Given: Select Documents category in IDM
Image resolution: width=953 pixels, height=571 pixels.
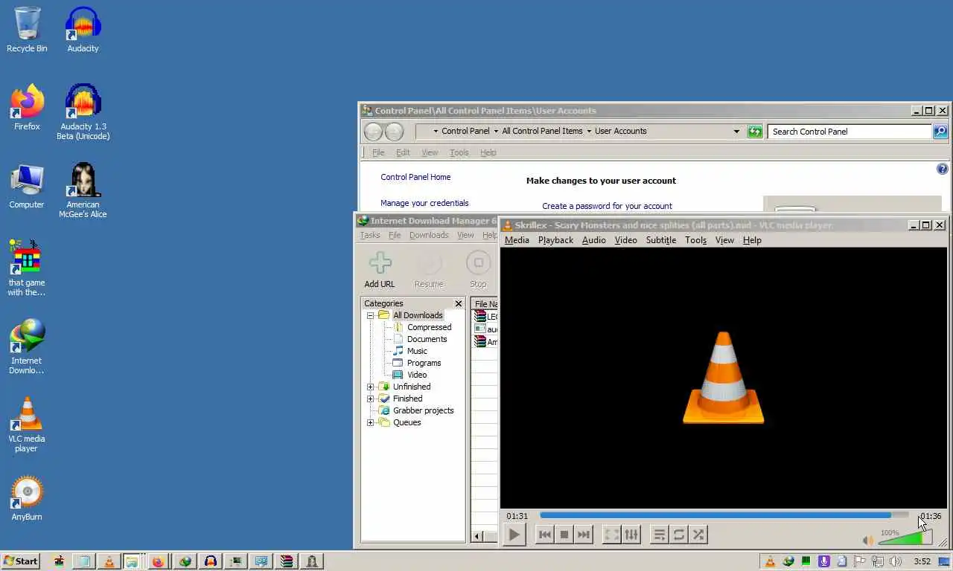Looking at the screenshot, I should [427, 339].
